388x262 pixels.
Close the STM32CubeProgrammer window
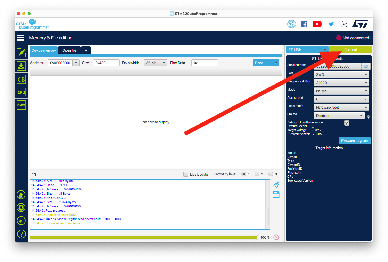[x=19, y=14]
